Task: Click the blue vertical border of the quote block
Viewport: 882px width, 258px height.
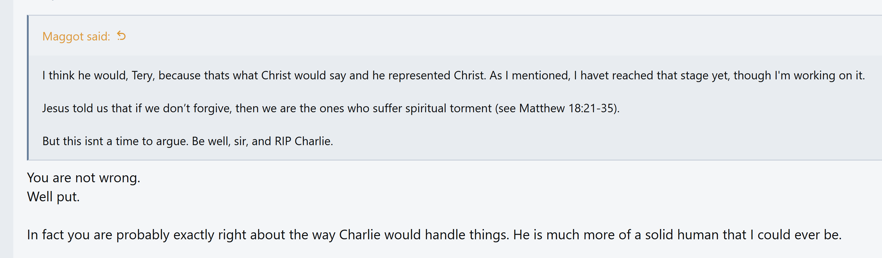Action: (28, 88)
